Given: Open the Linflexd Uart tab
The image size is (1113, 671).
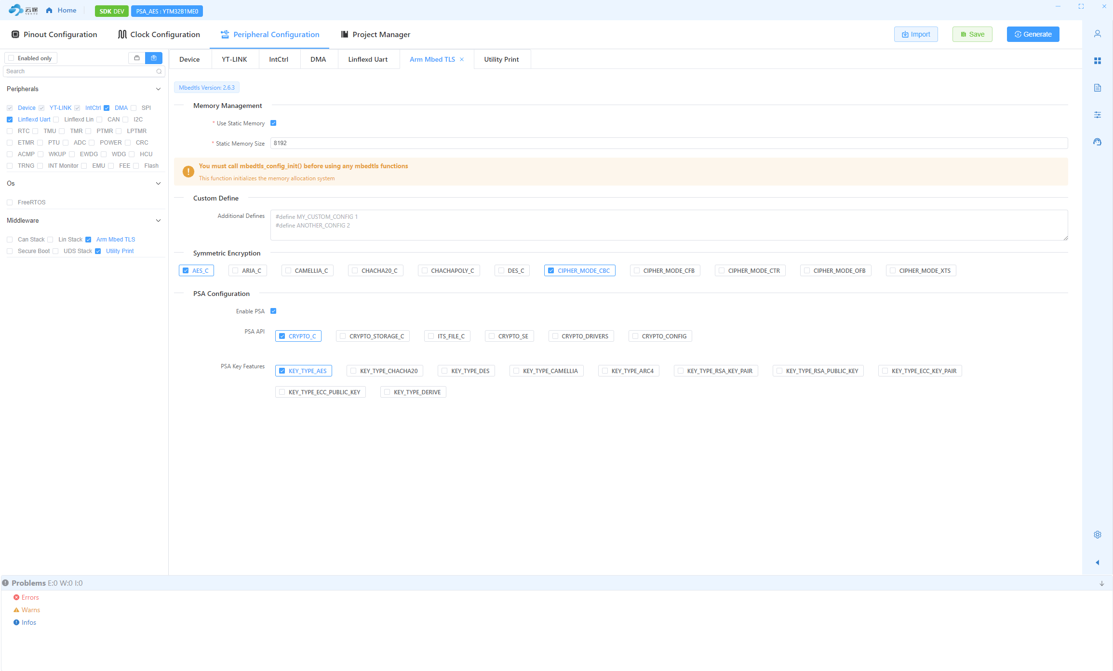Looking at the screenshot, I should [x=368, y=59].
